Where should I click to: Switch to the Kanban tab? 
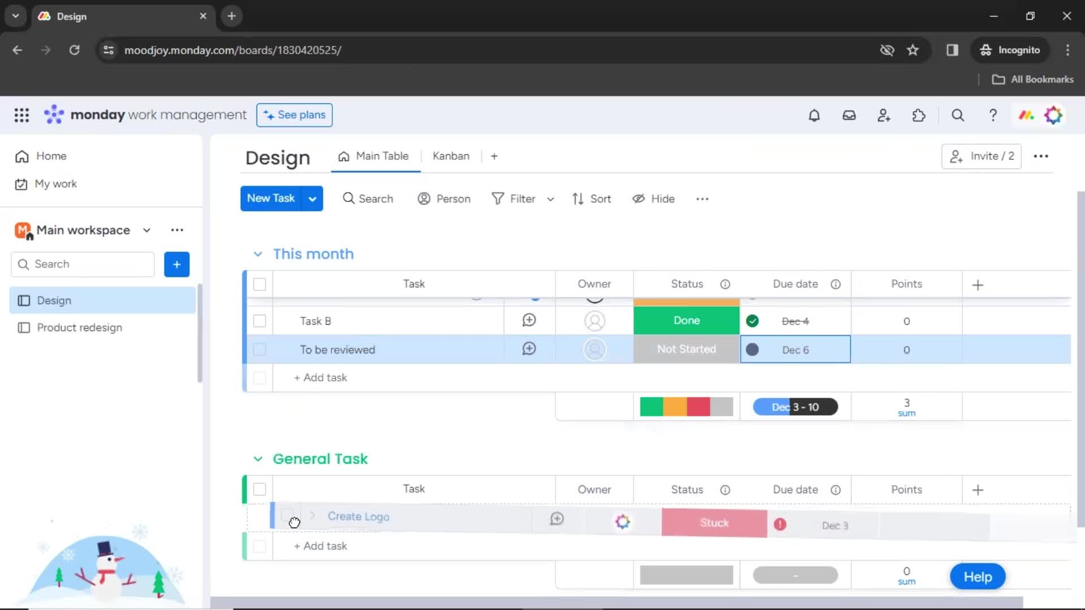click(x=451, y=156)
